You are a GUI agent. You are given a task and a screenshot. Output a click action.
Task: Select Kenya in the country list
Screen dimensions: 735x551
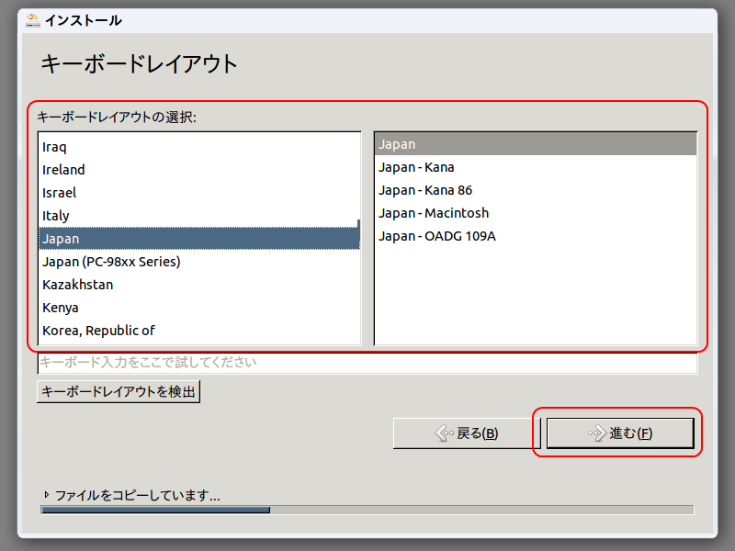point(198,308)
